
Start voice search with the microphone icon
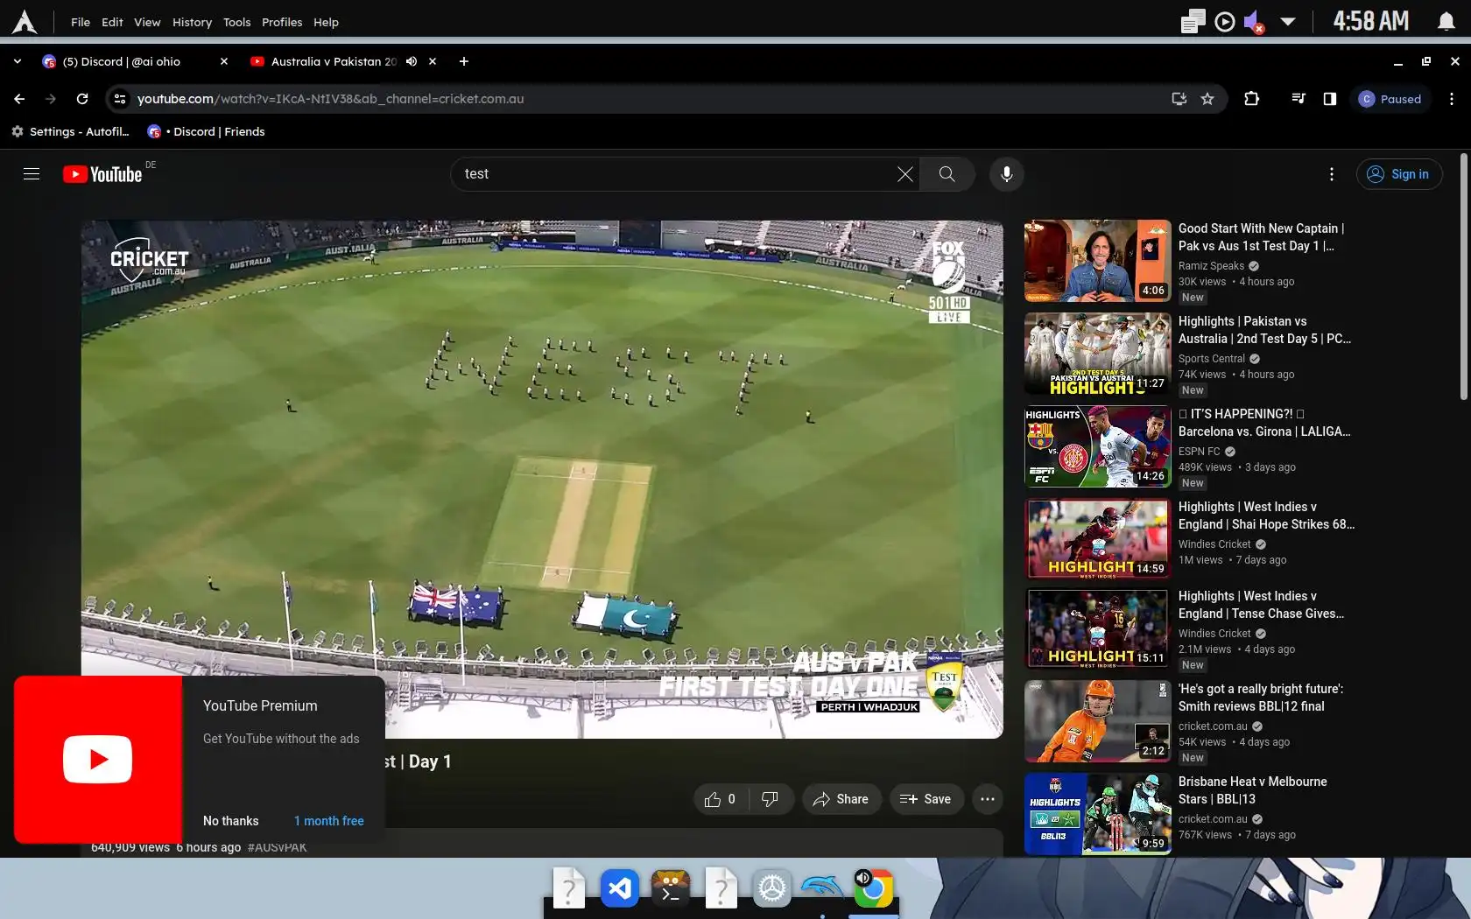coord(1007,174)
